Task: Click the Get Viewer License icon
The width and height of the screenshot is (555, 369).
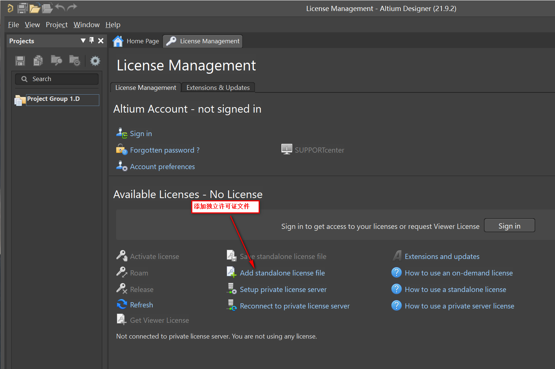Action: coord(122,319)
